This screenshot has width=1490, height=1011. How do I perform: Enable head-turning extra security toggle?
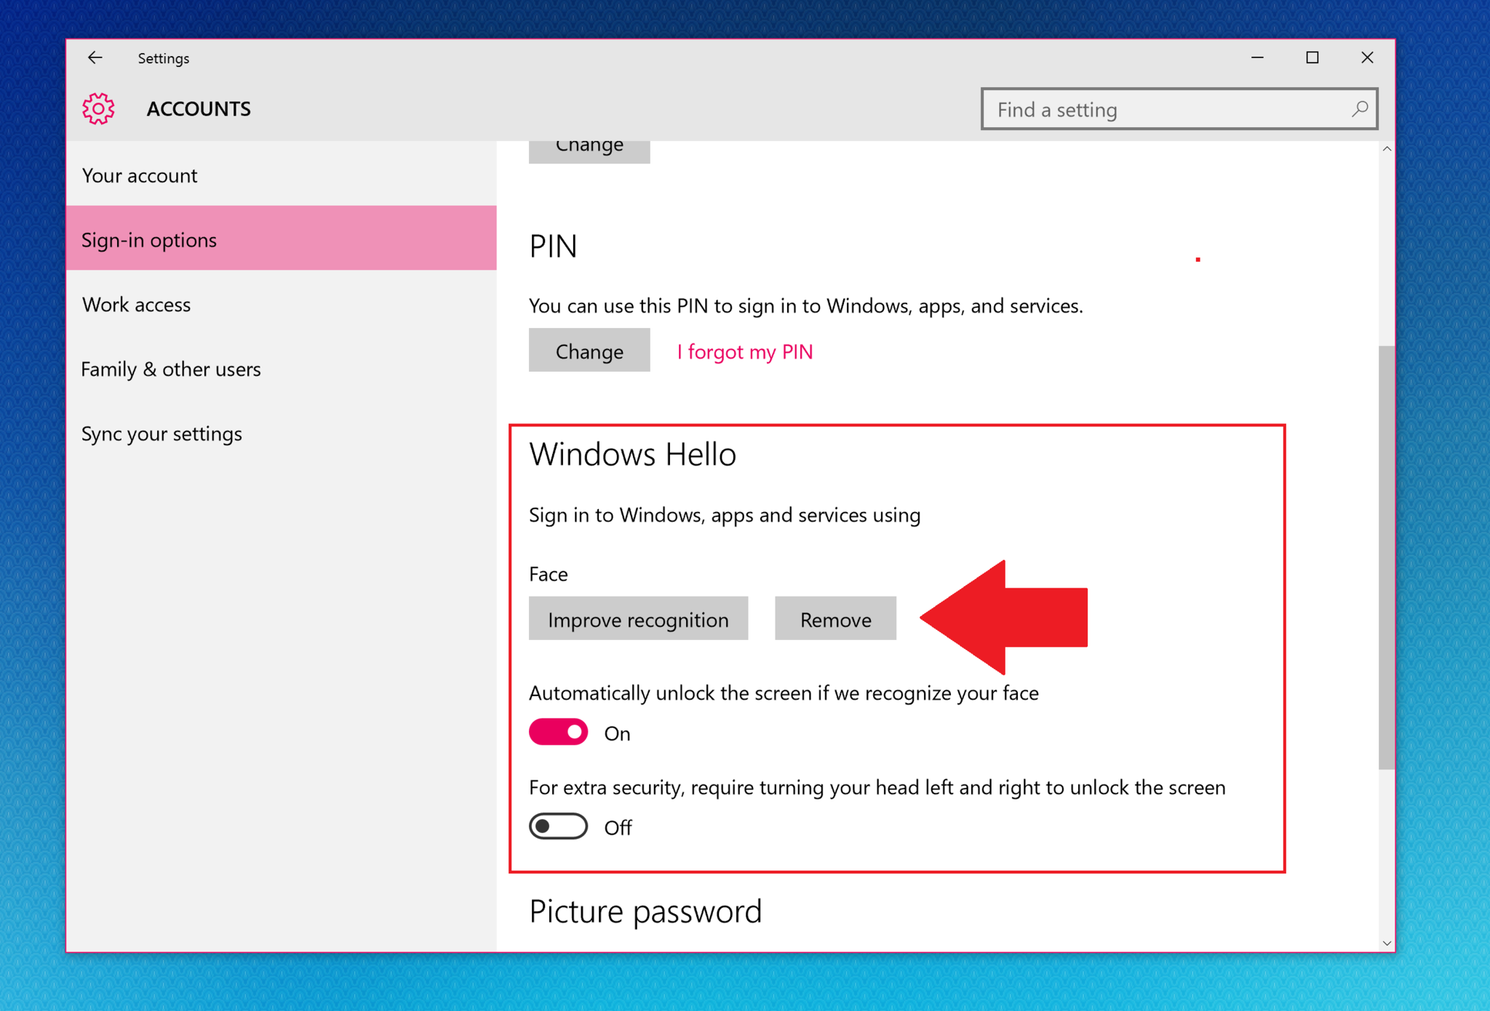tap(557, 828)
